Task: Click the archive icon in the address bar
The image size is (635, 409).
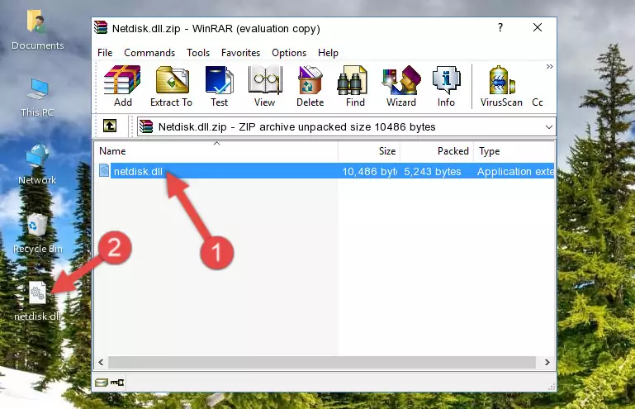Action: point(146,127)
